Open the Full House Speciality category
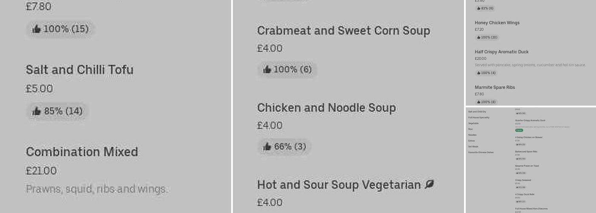Screen dimensions: 596x213 tap(479, 118)
